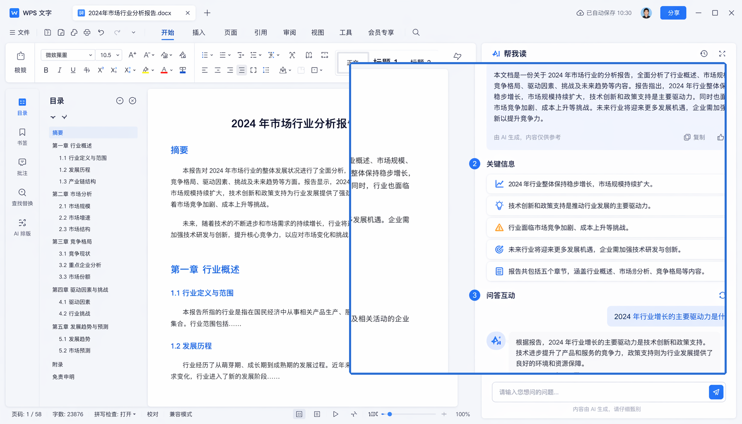Expand quick access toolbar options
This screenshot has height=424, width=742.
[133, 32]
